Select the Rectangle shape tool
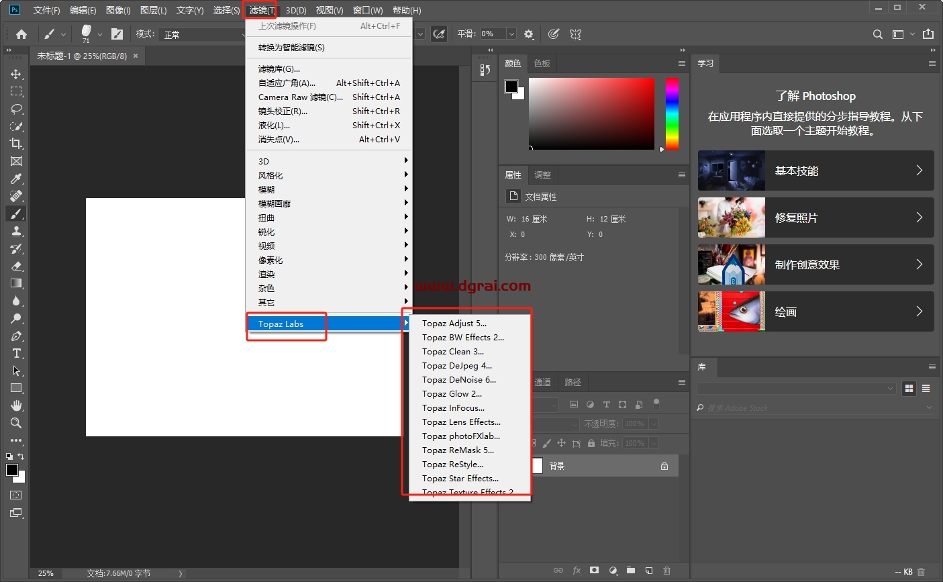Image resolution: width=943 pixels, height=582 pixels. (x=16, y=388)
